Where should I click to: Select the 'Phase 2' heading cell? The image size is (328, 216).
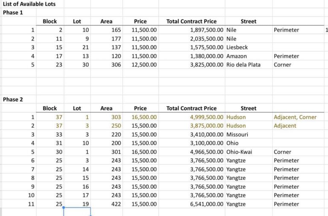coord(13,99)
